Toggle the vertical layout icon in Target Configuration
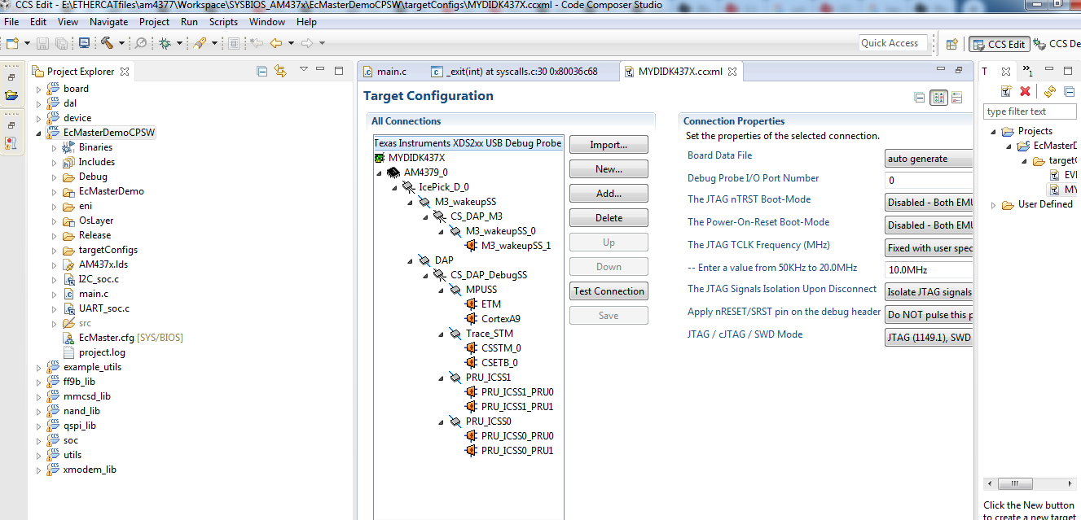 (x=956, y=98)
